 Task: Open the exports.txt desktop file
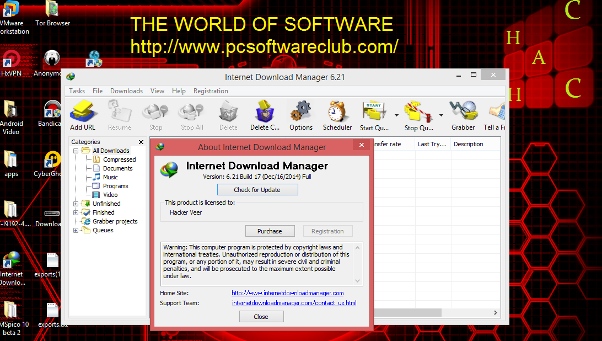pos(52,315)
